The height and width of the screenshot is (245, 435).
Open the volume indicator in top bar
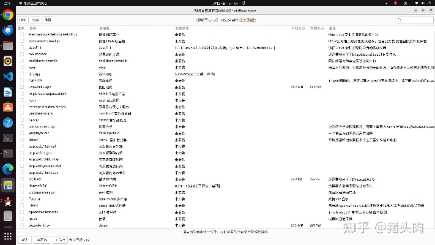tap(423, 3)
